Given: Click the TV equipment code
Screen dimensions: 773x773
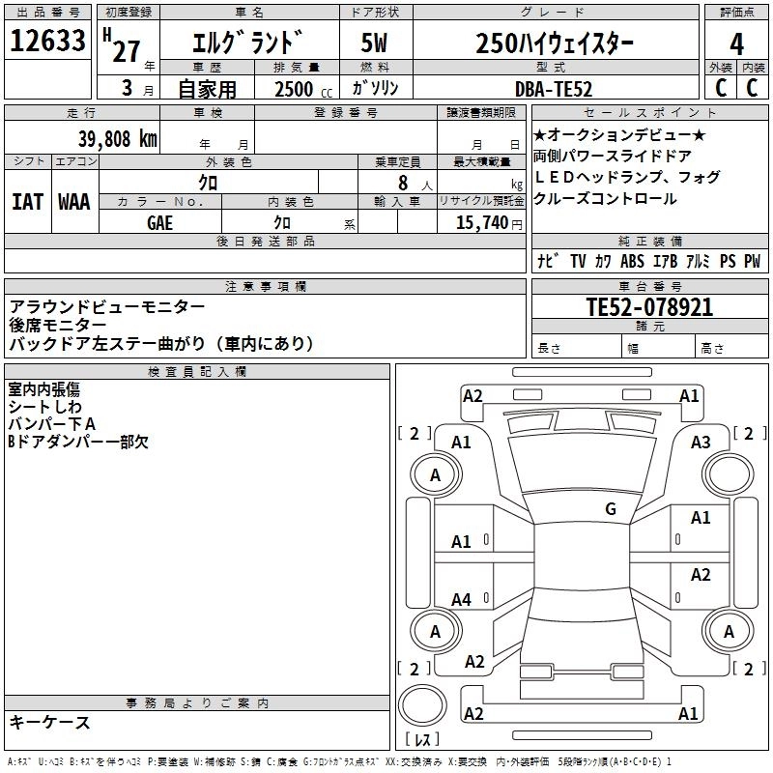Looking at the screenshot, I should (x=578, y=261).
